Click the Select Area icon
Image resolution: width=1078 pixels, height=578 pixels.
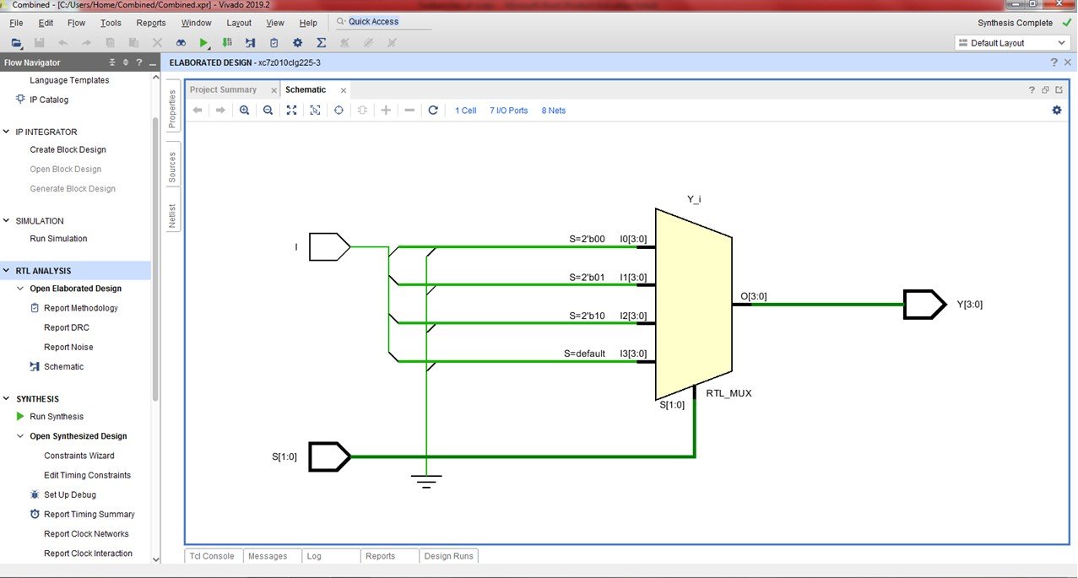click(315, 111)
